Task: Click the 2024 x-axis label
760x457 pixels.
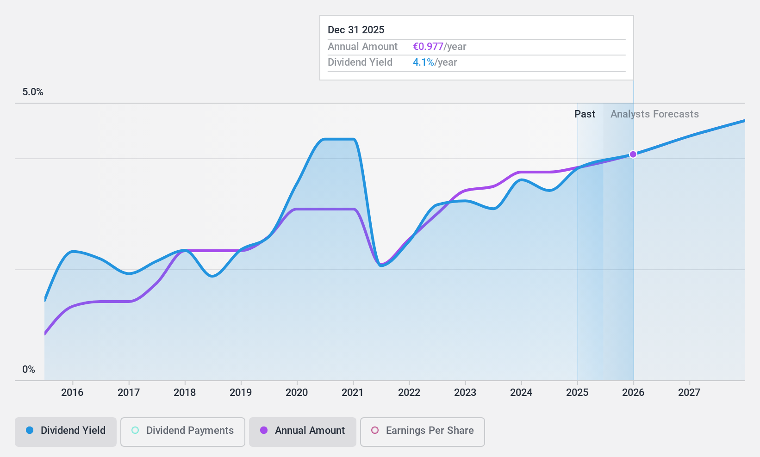Action: (521, 393)
